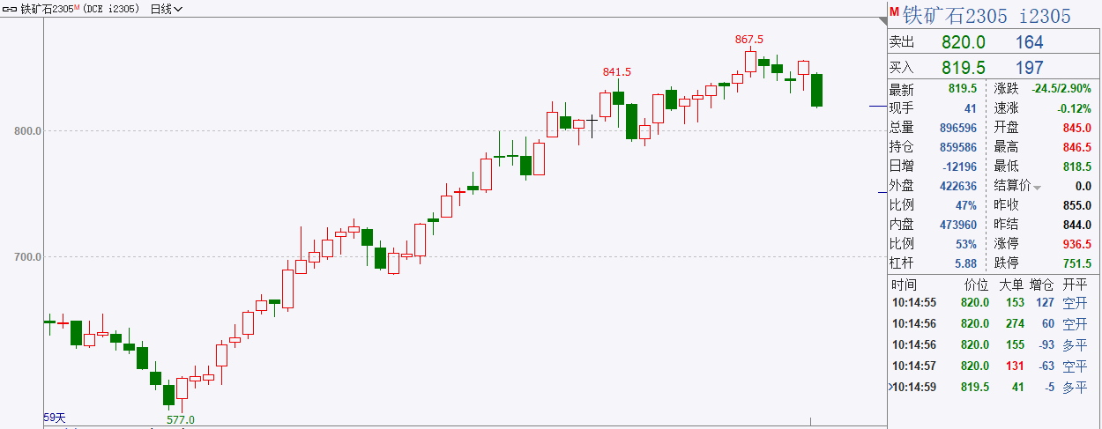Click the 577.0 low price label
Viewport: 1102px width, 429px height.
click(x=180, y=420)
